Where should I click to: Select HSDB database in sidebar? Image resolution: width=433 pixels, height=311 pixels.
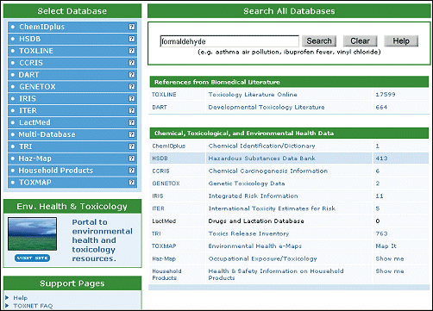click(x=29, y=39)
